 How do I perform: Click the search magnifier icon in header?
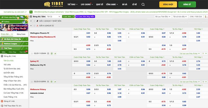pos(143,4)
